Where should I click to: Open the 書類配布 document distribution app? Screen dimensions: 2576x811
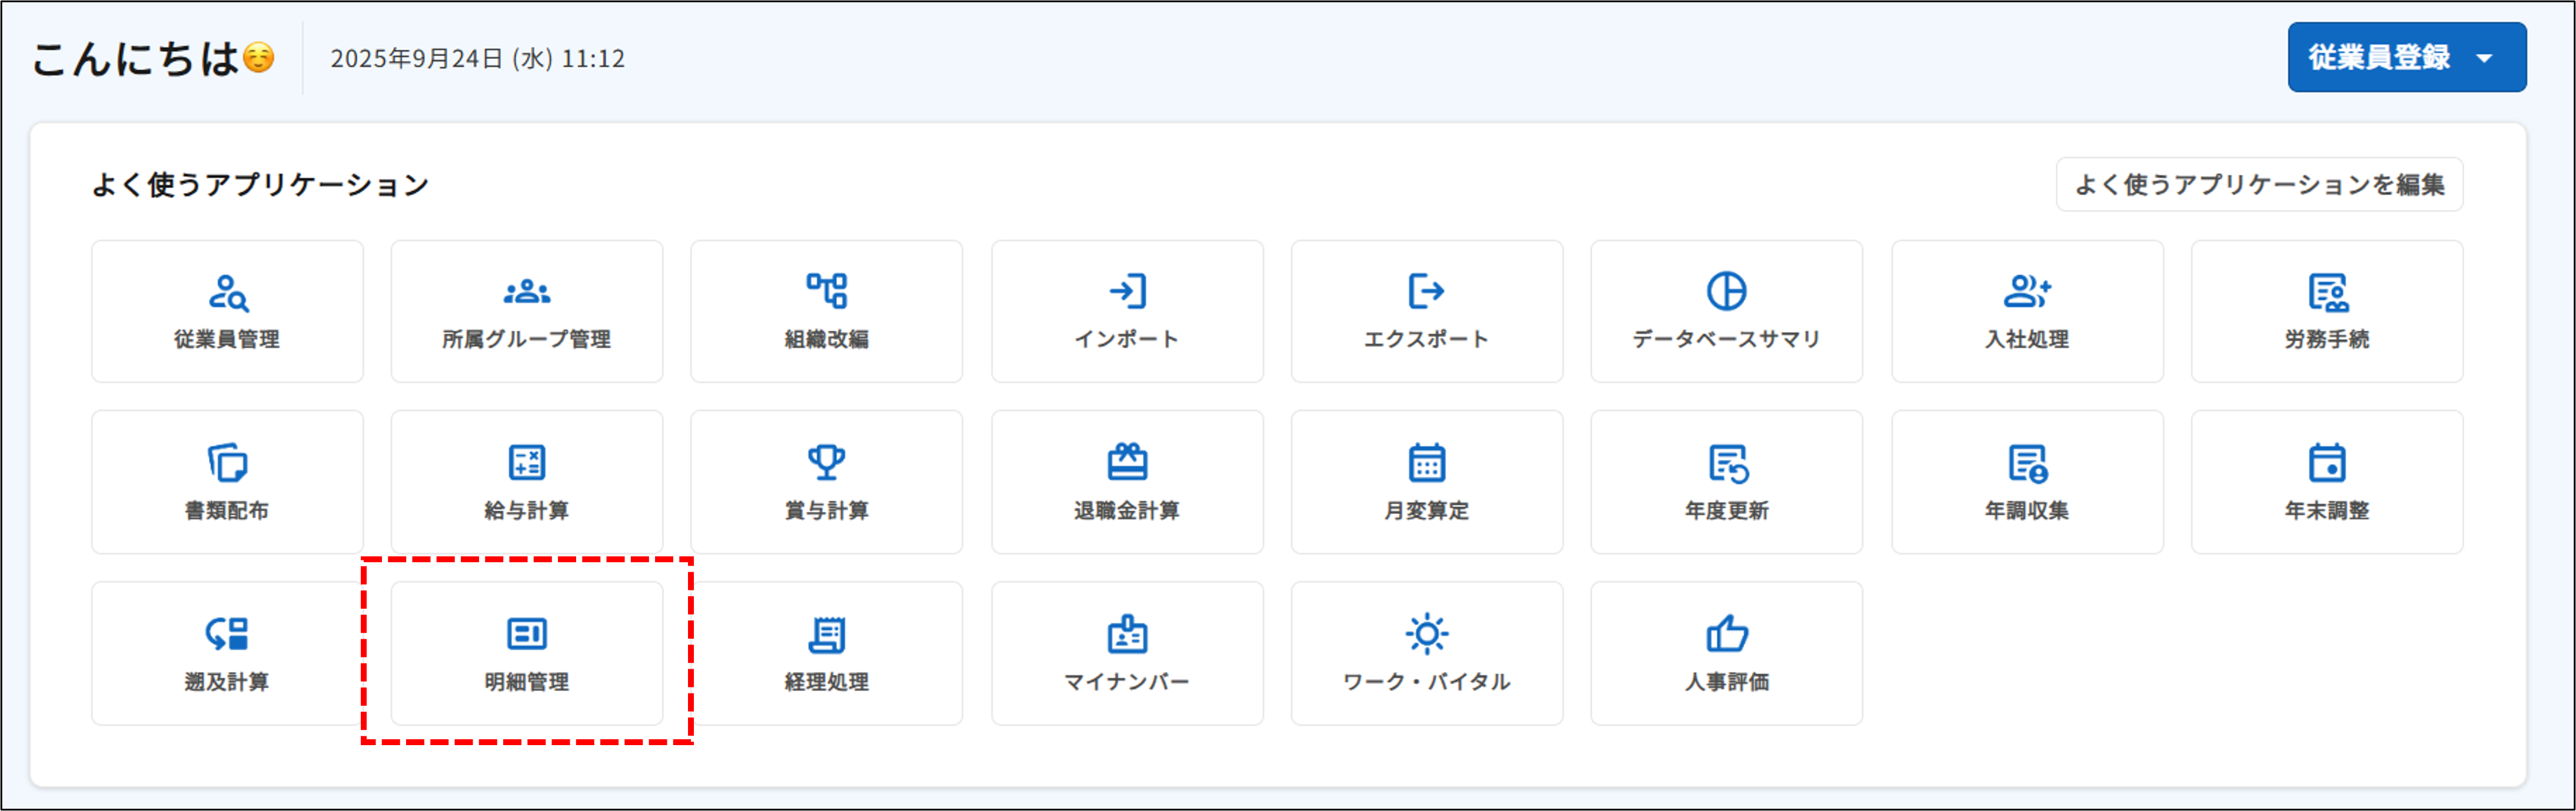coord(226,482)
